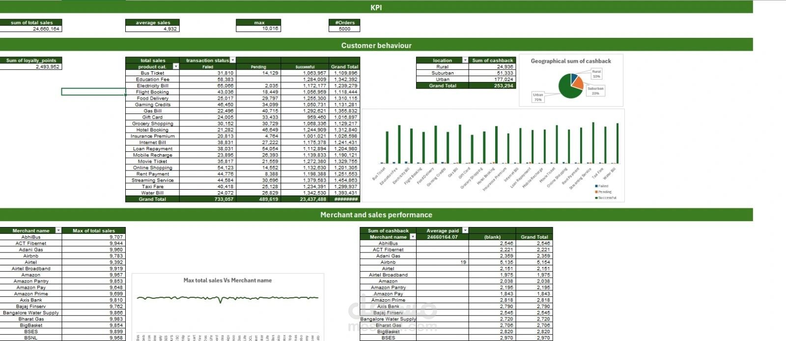Click the Successful column header
Image resolution: width=786 pixels, height=341 pixels.
tap(305, 67)
